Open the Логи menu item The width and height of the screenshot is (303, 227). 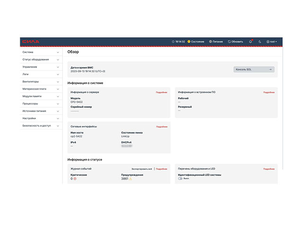coord(40,74)
